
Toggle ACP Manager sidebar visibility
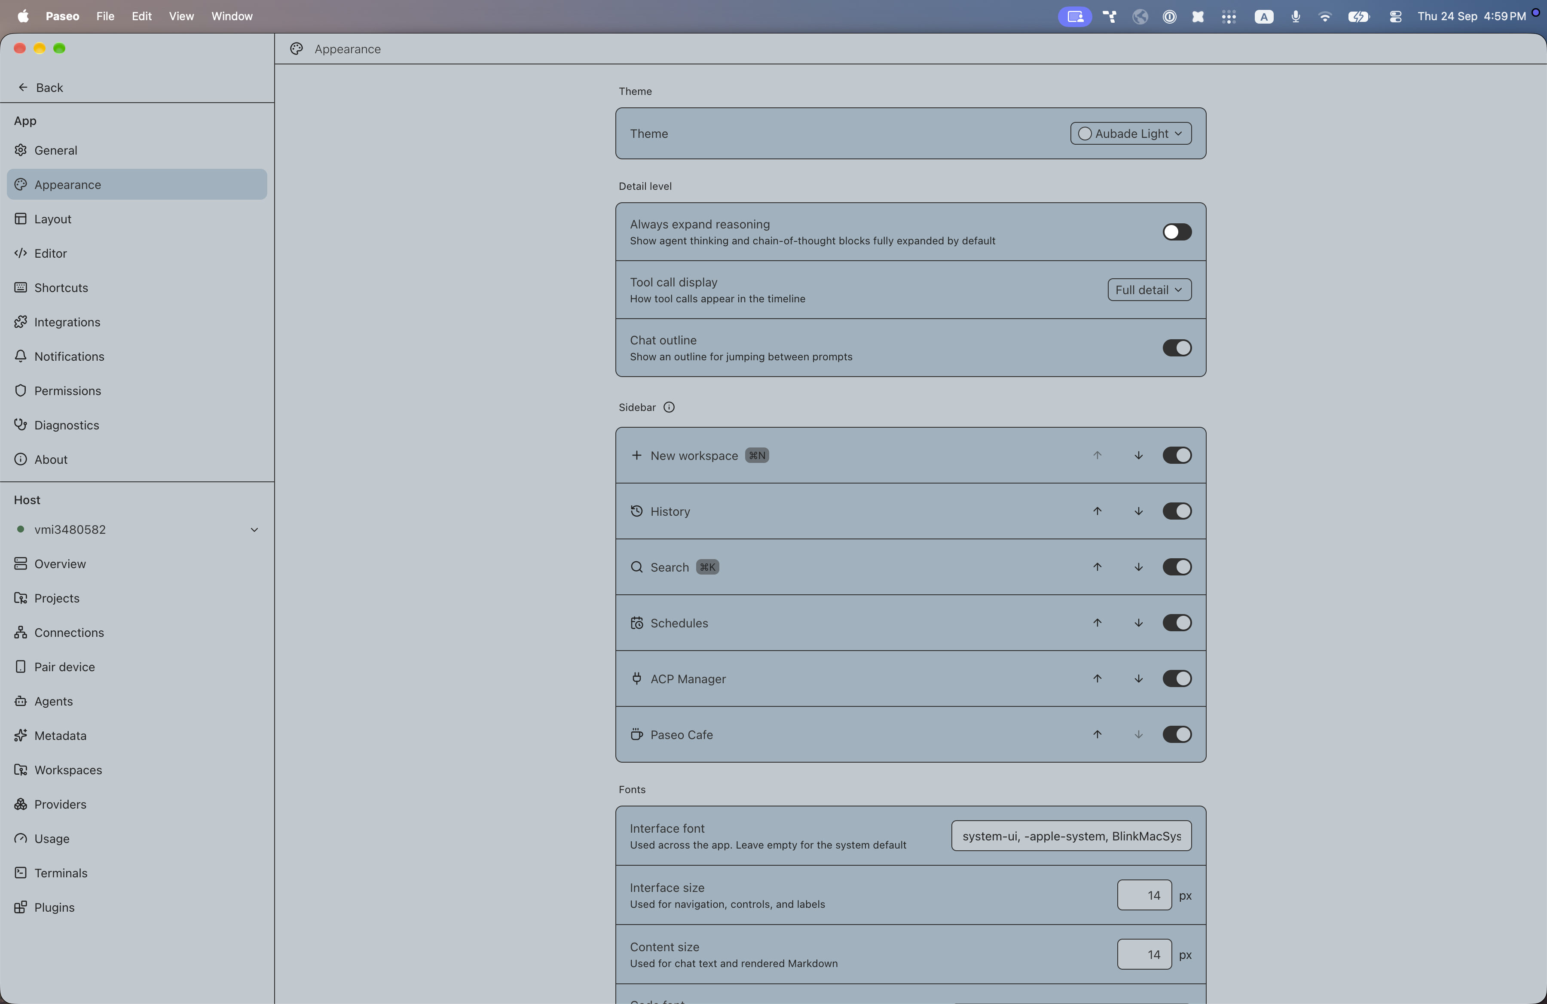1177,678
